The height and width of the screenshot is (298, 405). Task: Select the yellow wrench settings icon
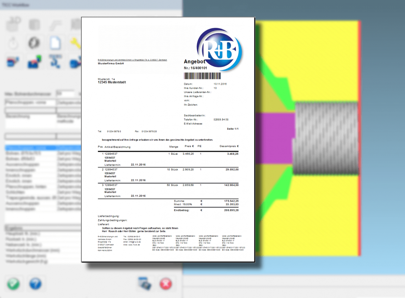[76, 43]
